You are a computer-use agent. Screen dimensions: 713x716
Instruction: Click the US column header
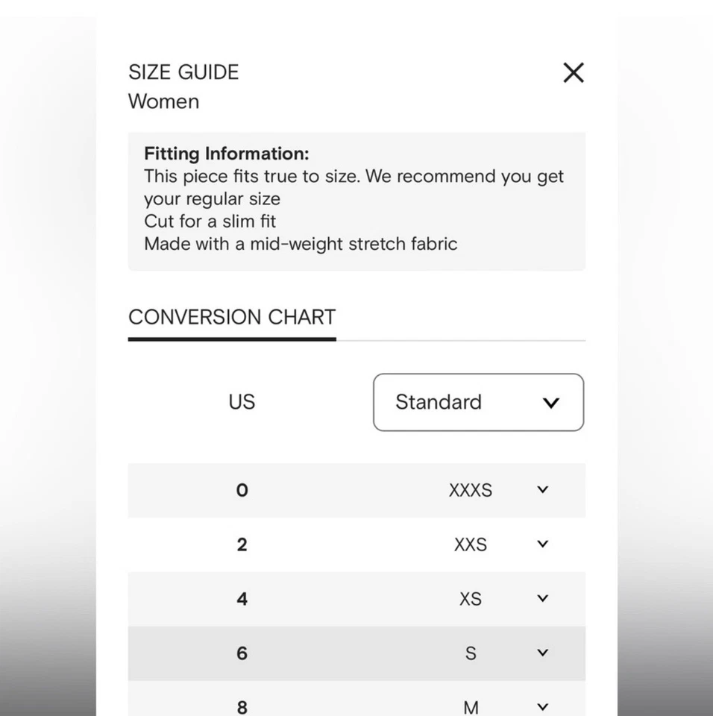click(242, 402)
